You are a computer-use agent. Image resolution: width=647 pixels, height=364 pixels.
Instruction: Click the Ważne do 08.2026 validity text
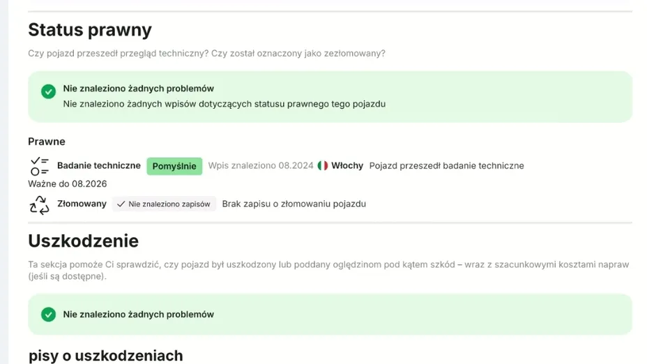(x=68, y=184)
